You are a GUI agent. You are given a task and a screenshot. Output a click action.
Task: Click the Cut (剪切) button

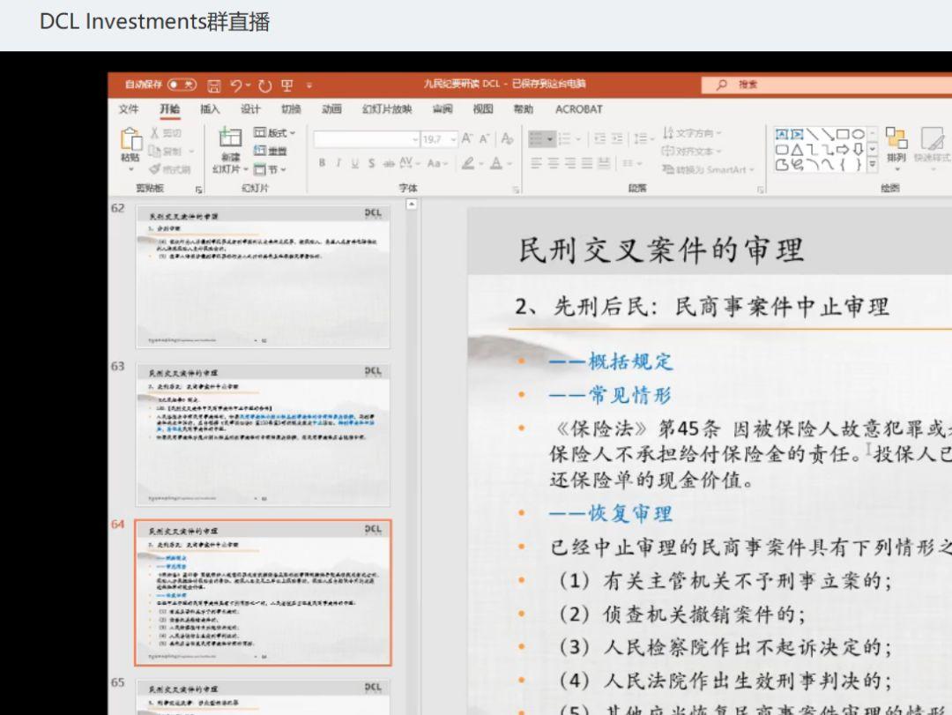[x=166, y=132]
